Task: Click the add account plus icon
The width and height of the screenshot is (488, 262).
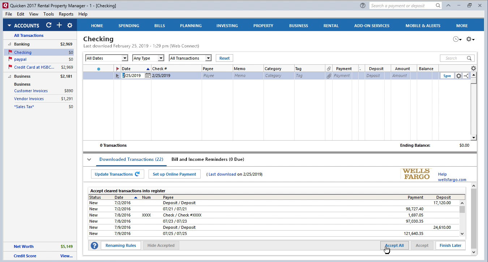Action: [x=59, y=25]
